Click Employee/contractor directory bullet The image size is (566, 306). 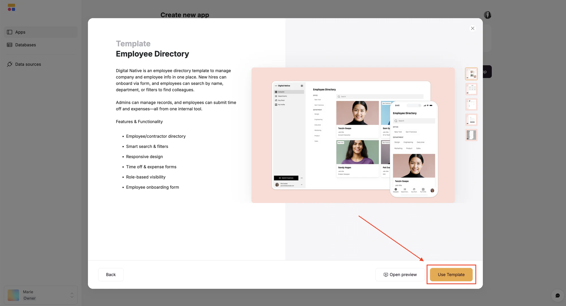pos(156,136)
